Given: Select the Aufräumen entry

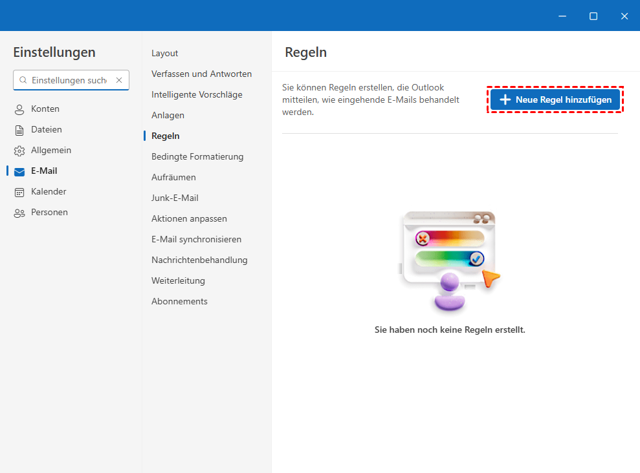Looking at the screenshot, I should tap(173, 177).
